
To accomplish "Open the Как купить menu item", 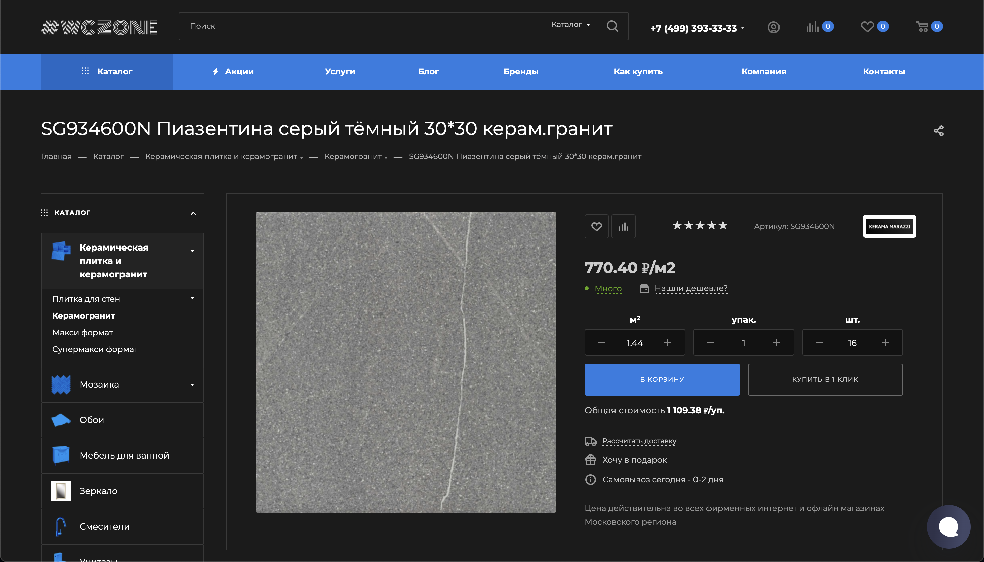I will pyautogui.click(x=638, y=71).
